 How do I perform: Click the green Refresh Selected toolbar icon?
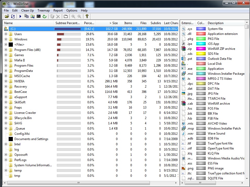pos(45,16)
